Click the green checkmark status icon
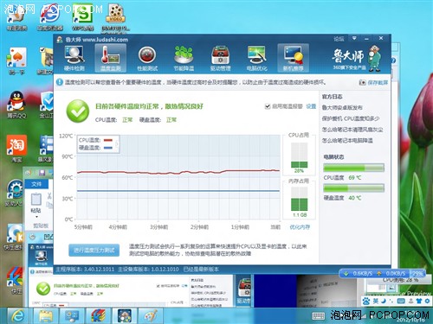 (x=78, y=111)
